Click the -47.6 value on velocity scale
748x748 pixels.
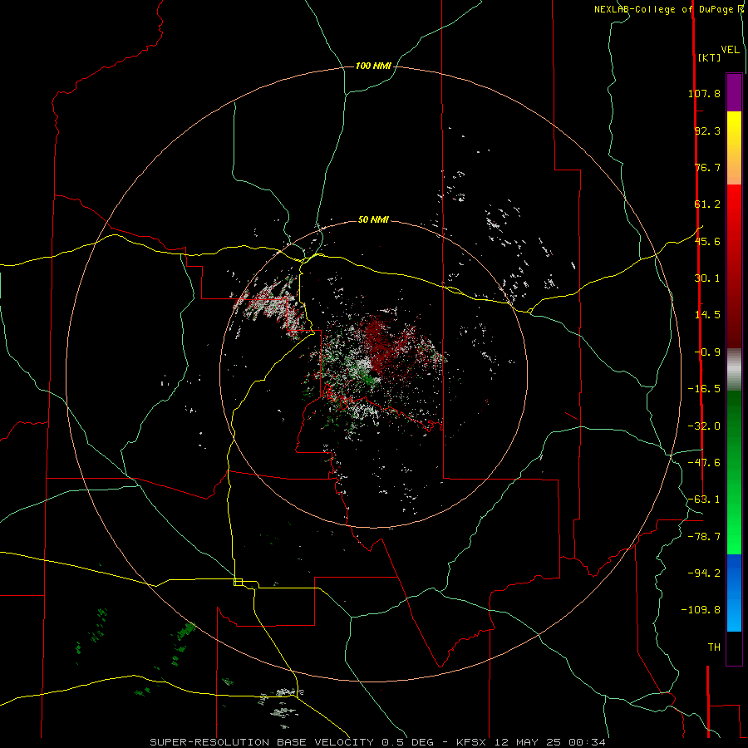coord(704,463)
